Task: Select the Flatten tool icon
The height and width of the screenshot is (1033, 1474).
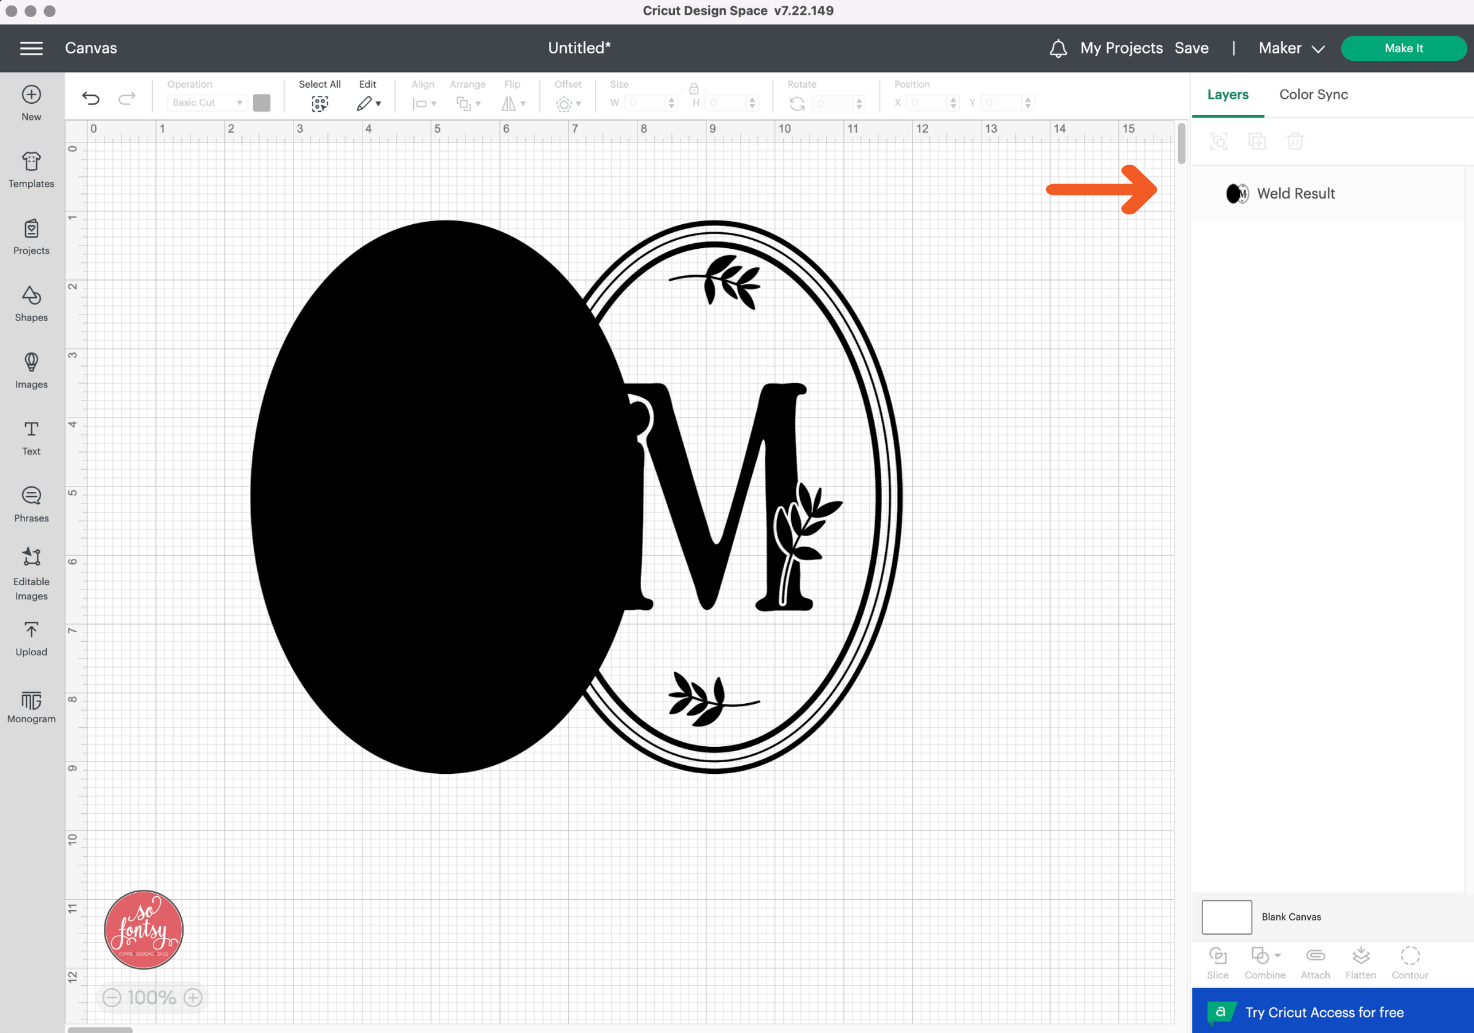Action: coord(1361,956)
